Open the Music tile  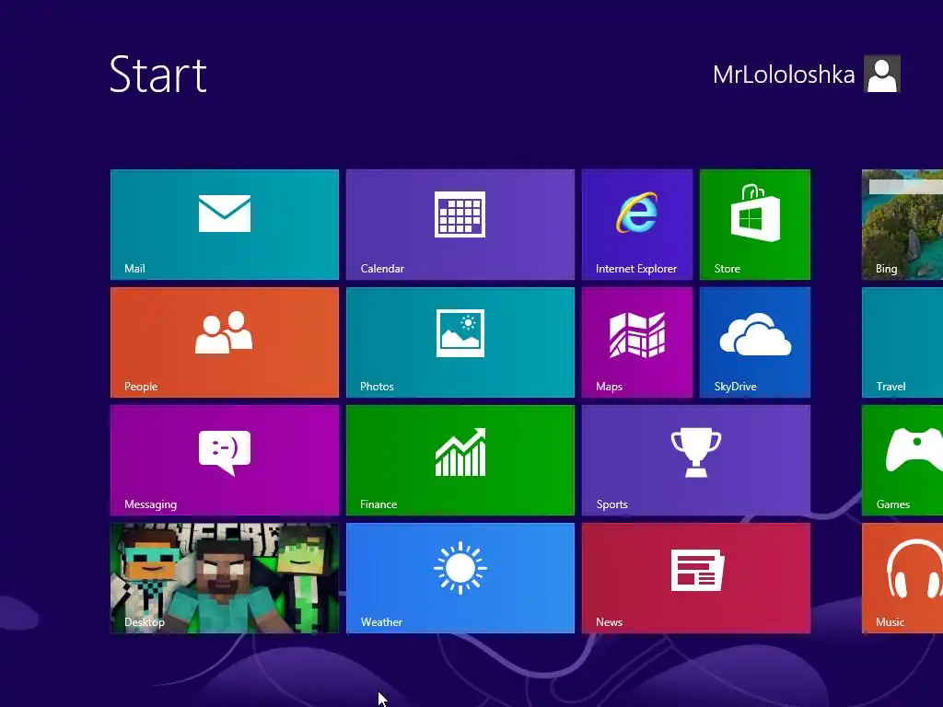tap(902, 578)
